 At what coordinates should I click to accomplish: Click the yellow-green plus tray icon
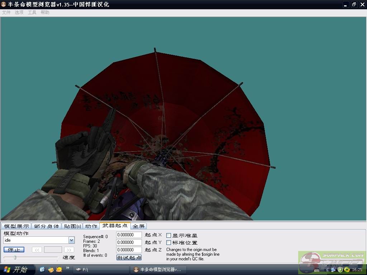pyautogui.click(x=347, y=270)
